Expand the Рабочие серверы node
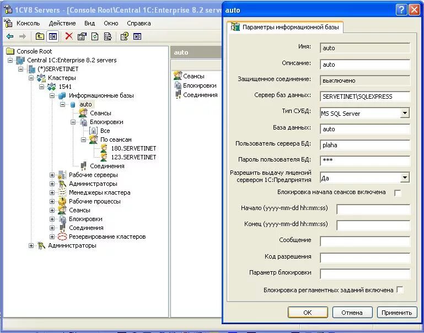The height and width of the screenshot is (333, 424). (52, 175)
